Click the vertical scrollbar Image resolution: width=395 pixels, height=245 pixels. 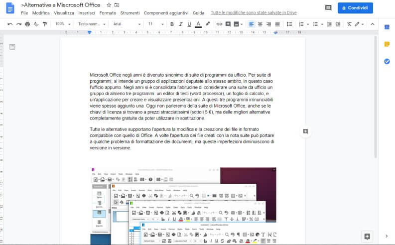(376, 97)
